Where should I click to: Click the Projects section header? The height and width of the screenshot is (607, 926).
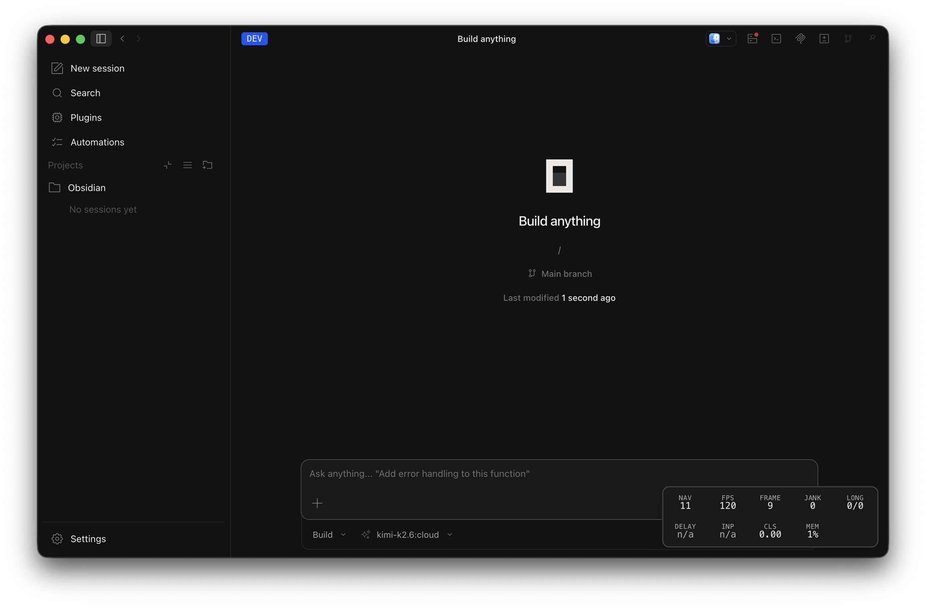point(66,165)
